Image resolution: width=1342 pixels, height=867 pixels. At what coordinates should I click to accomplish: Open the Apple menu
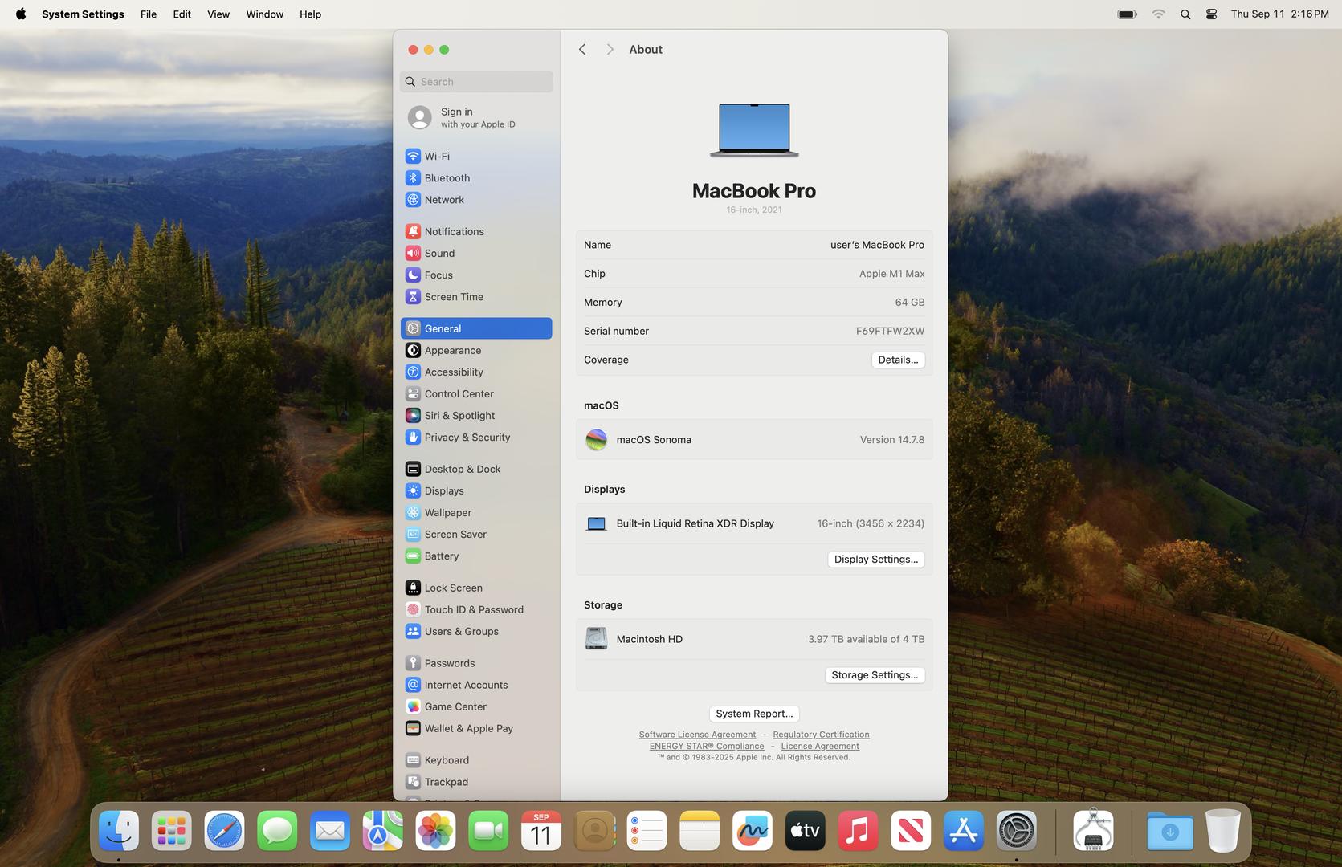pyautogui.click(x=21, y=14)
